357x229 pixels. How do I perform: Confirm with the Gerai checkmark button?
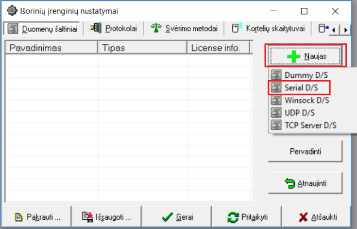[x=178, y=217]
